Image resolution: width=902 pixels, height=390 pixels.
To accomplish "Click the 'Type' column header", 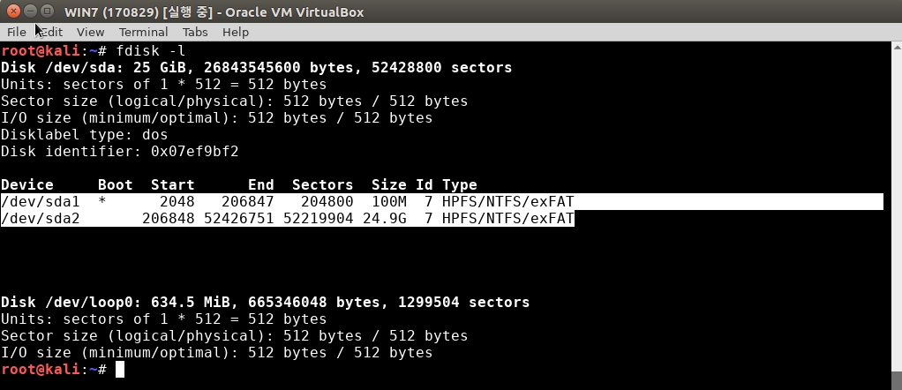I will pyautogui.click(x=459, y=185).
